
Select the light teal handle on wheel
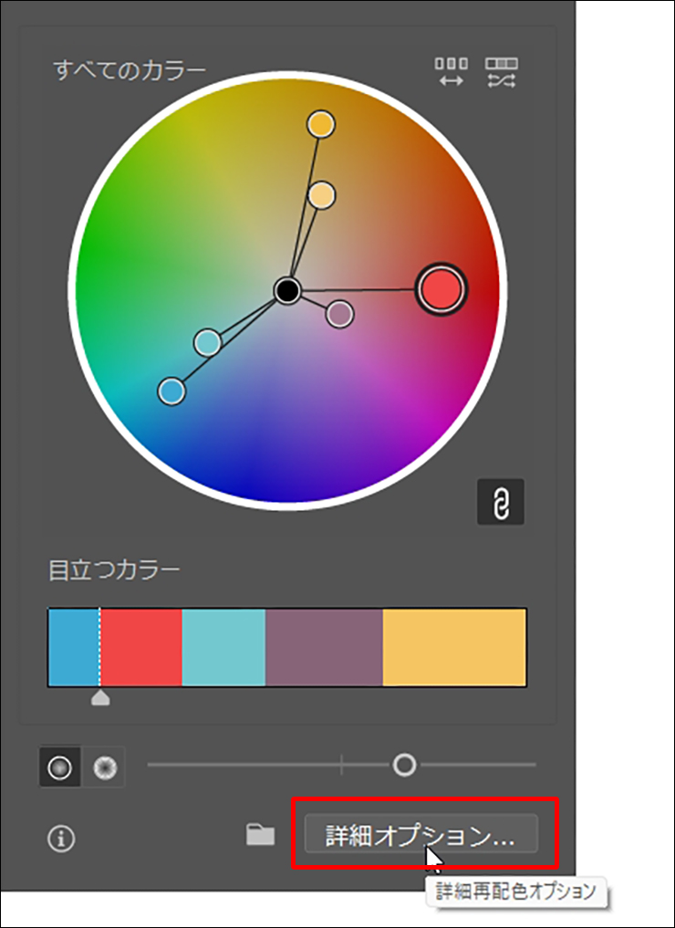[208, 343]
